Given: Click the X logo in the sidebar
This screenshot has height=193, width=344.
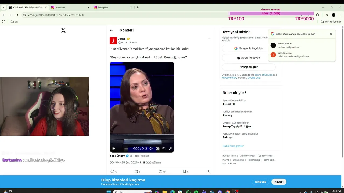Looking at the screenshot, I should coord(63,31).
